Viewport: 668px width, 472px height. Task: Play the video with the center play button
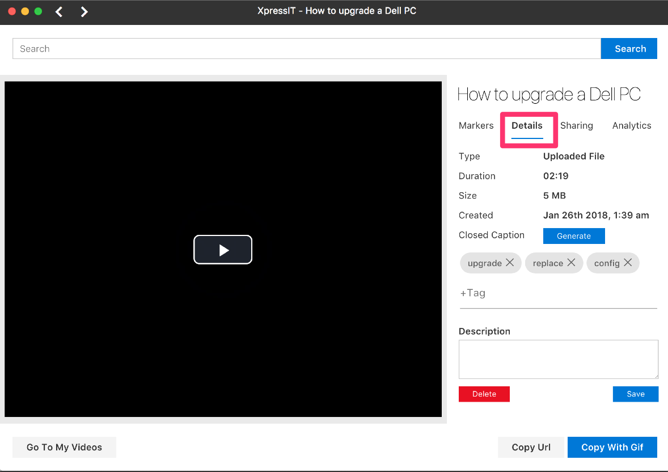tap(223, 250)
